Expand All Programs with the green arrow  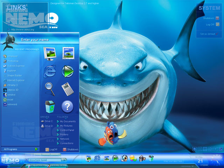36,149
